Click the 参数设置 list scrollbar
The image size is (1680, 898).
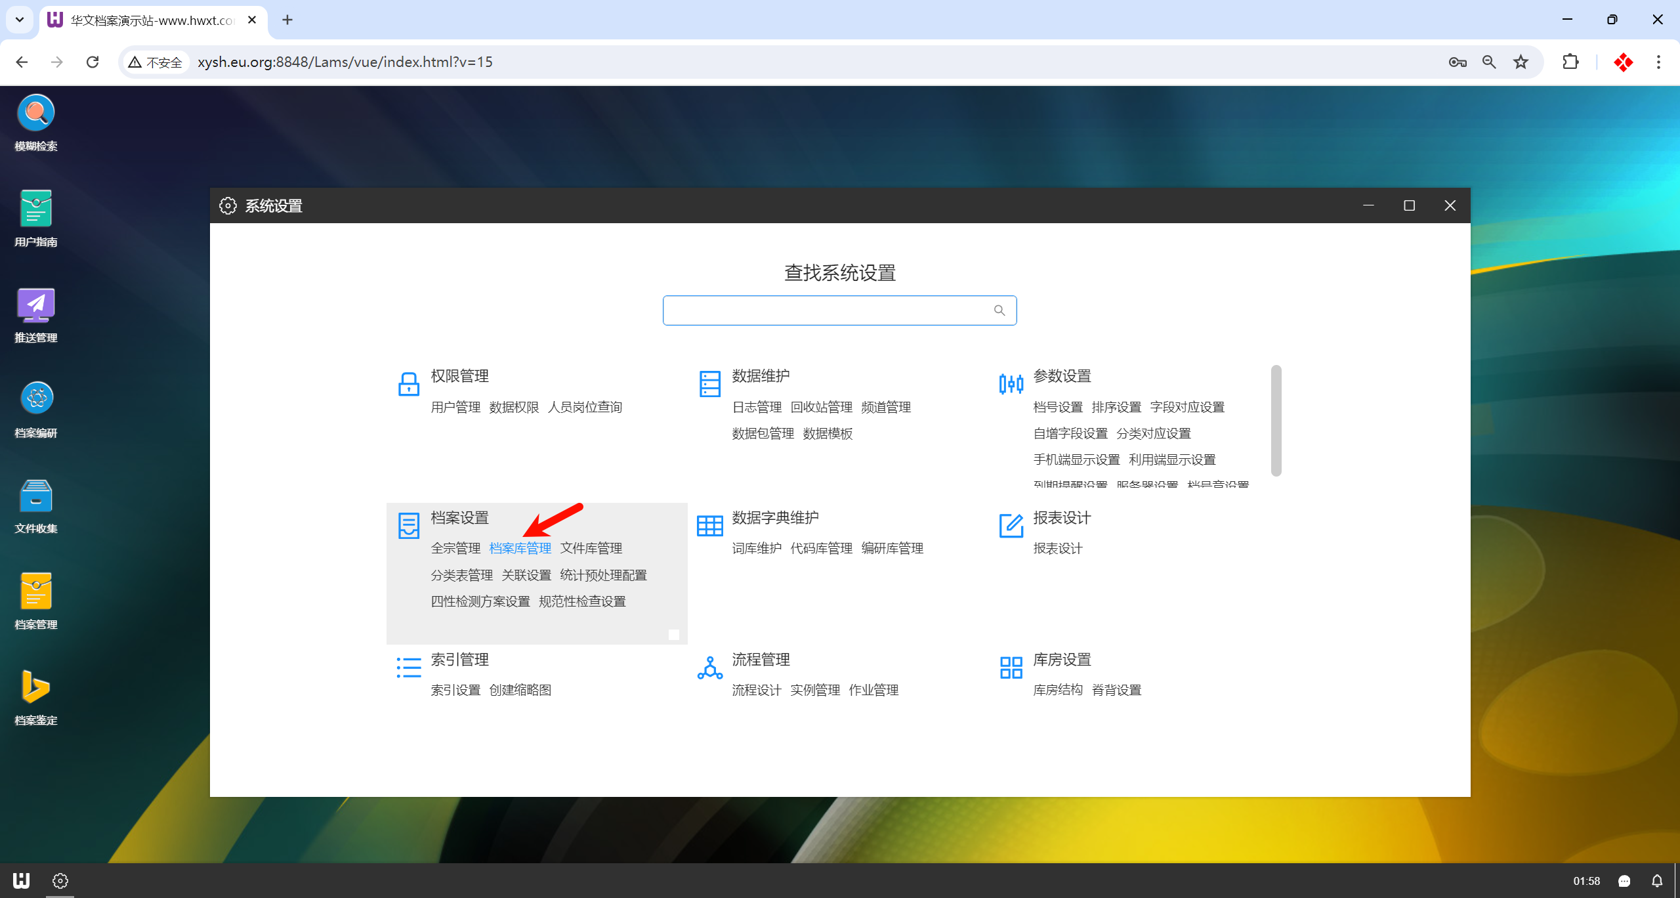click(1276, 420)
